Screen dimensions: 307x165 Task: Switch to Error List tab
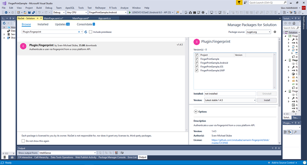(132, 157)
